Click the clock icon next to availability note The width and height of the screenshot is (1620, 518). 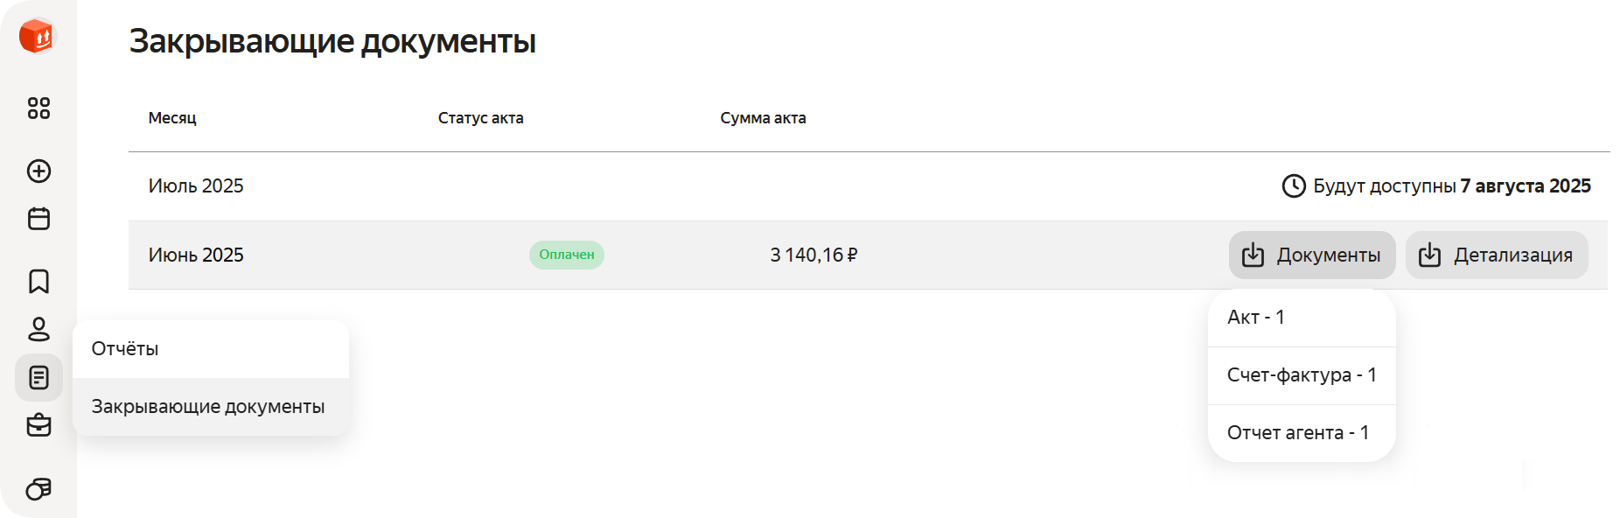[x=1294, y=185]
